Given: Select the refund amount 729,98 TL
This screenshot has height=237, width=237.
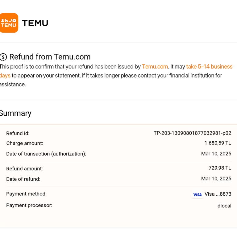Looking at the screenshot, I should tap(220, 168).
